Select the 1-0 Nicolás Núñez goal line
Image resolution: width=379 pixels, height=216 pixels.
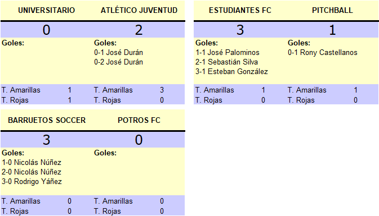[32, 162]
